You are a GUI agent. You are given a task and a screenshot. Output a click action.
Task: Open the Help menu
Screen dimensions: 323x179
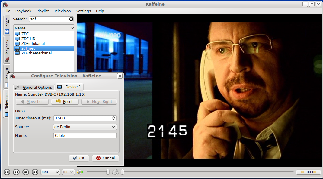point(100,11)
